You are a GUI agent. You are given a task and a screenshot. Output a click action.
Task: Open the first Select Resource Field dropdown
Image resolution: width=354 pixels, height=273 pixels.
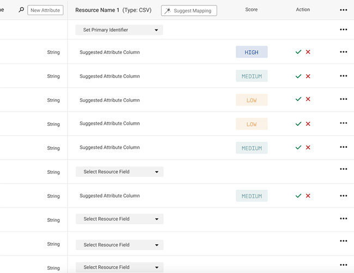pos(119,172)
